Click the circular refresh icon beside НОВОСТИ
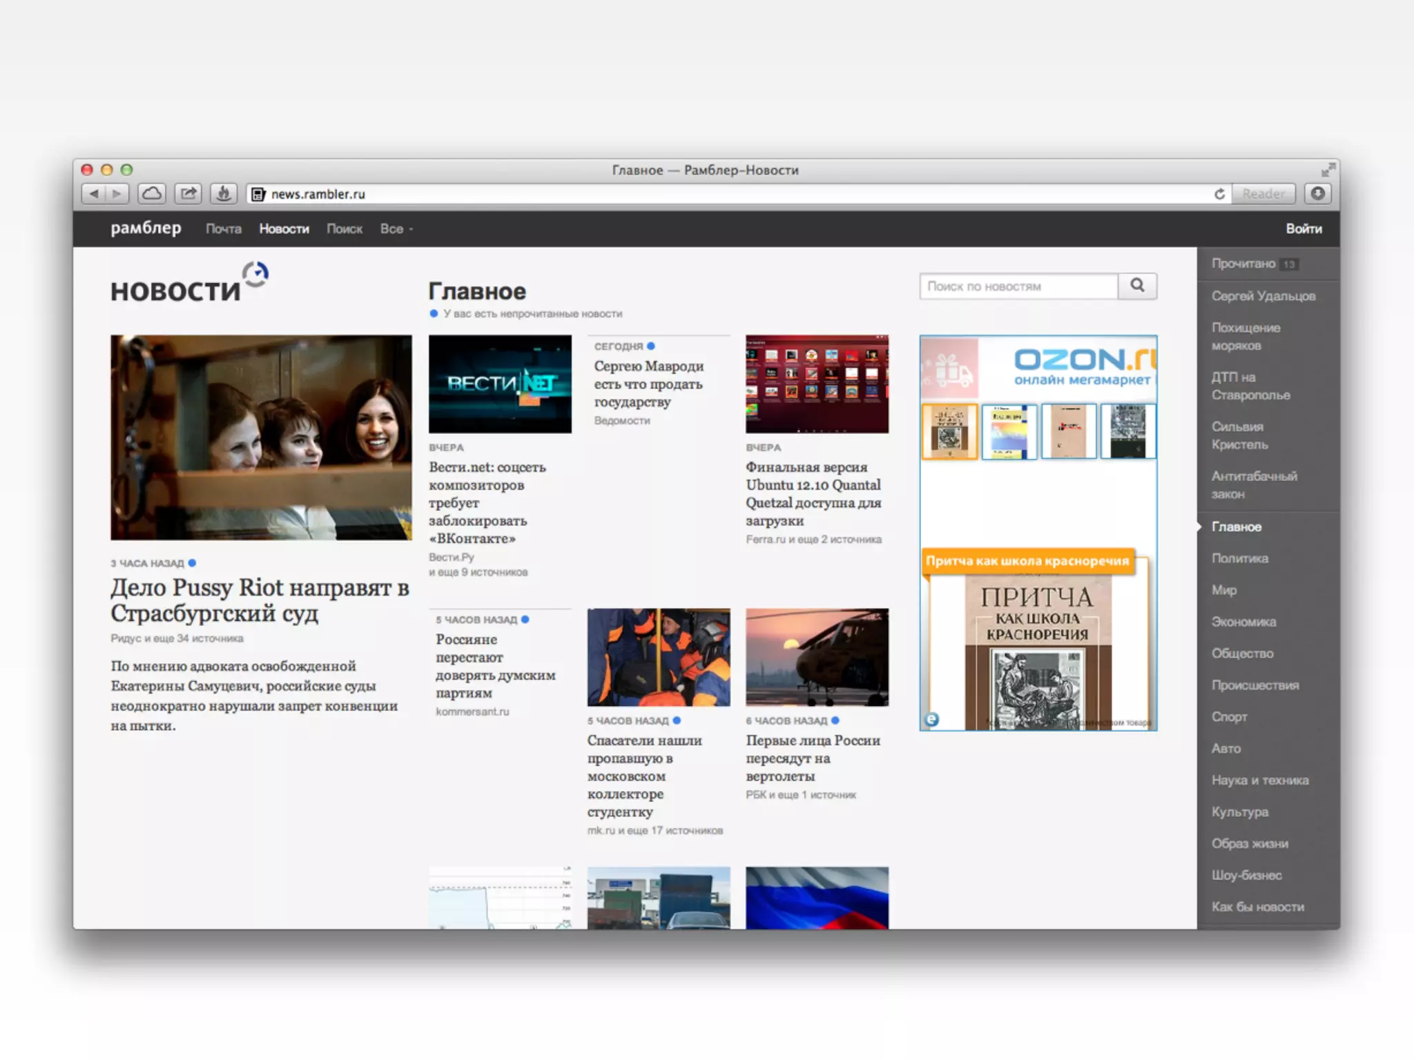This screenshot has width=1414, height=1060. coord(255,274)
